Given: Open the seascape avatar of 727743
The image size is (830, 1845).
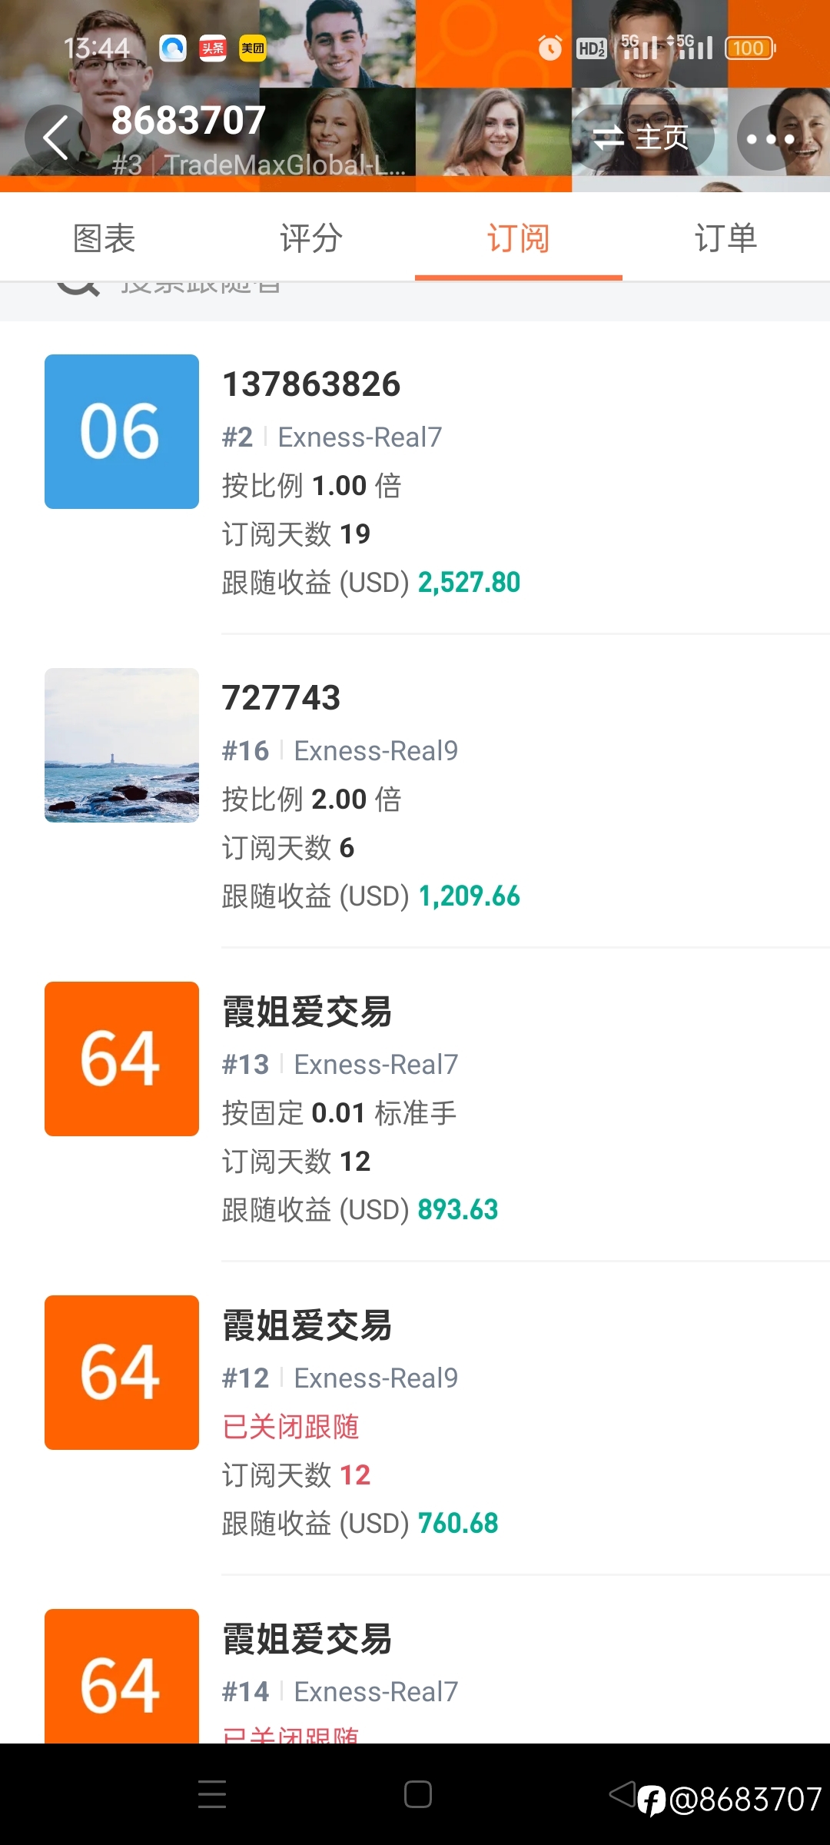Looking at the screenshot, I should (x=121, y=745).
